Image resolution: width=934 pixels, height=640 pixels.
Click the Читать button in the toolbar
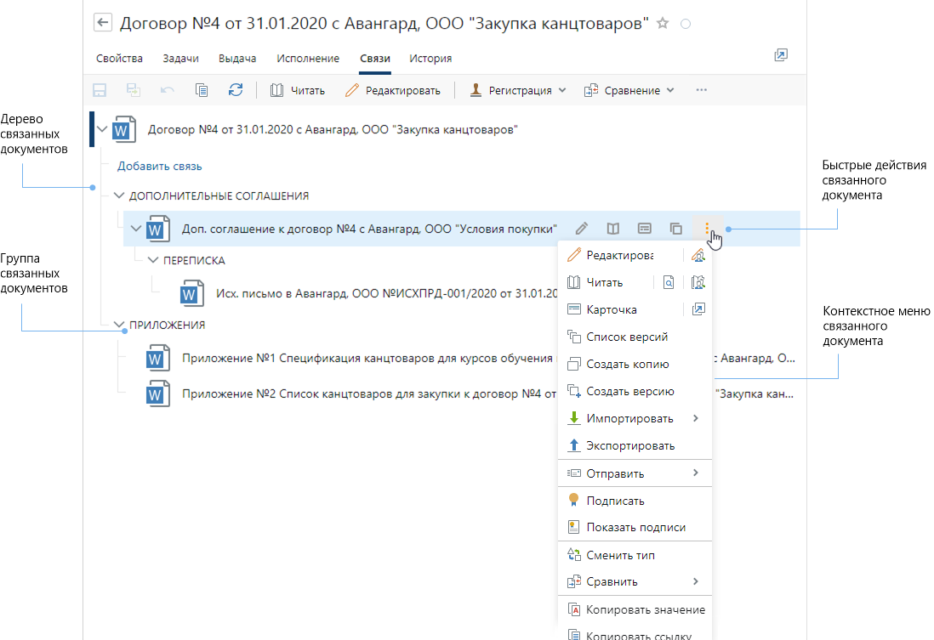tap(298, 90)
